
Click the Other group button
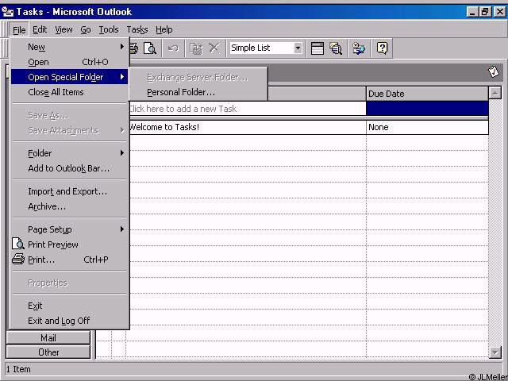pos(48,352)
